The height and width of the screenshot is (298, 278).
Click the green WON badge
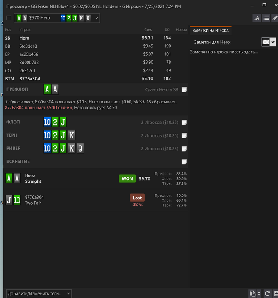pos(127,178)
